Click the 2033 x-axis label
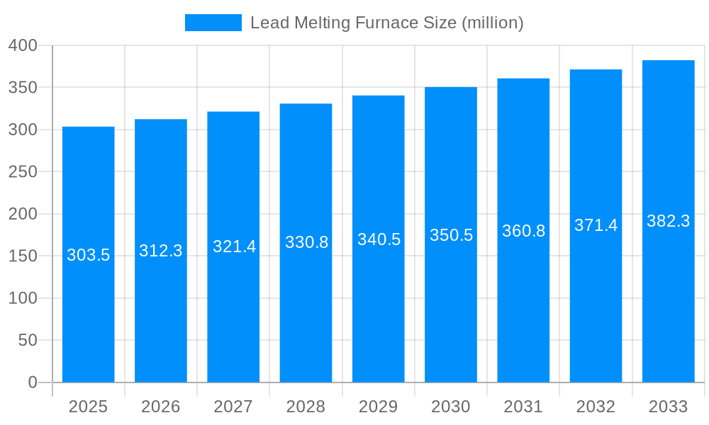This screenshot has height=425, width=709. 669,407
